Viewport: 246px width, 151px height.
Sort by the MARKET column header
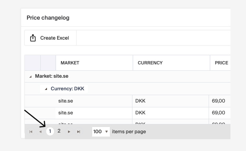click(x=70, y=63)
